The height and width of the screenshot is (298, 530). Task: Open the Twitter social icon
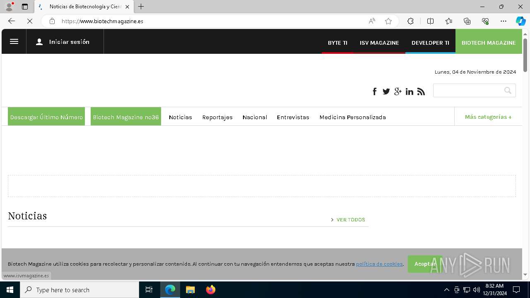386,91
